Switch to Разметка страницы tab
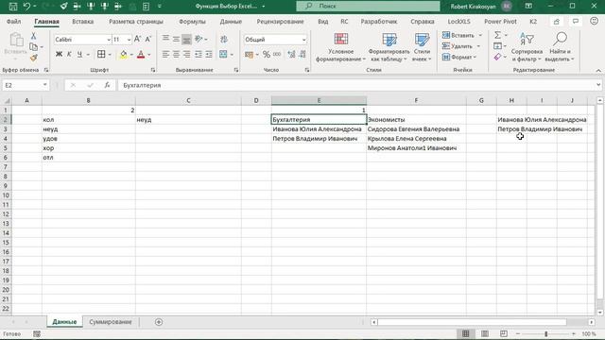 tap(136, 22)
